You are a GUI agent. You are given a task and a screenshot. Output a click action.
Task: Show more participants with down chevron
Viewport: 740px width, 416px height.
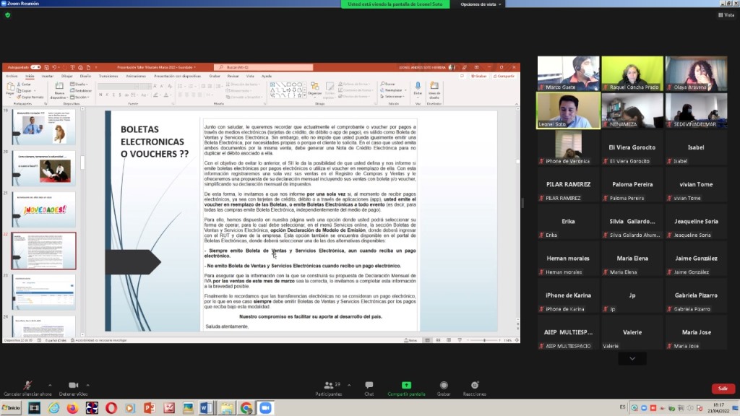pos(632,358)
